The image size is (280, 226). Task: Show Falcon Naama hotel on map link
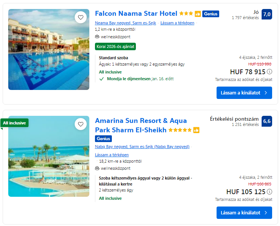point(177,23)
